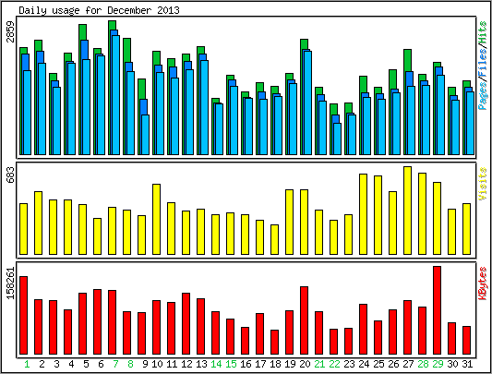Select the red KBytes bar for day 20
This screenshot has height=374, width=492.
[304, 320]
